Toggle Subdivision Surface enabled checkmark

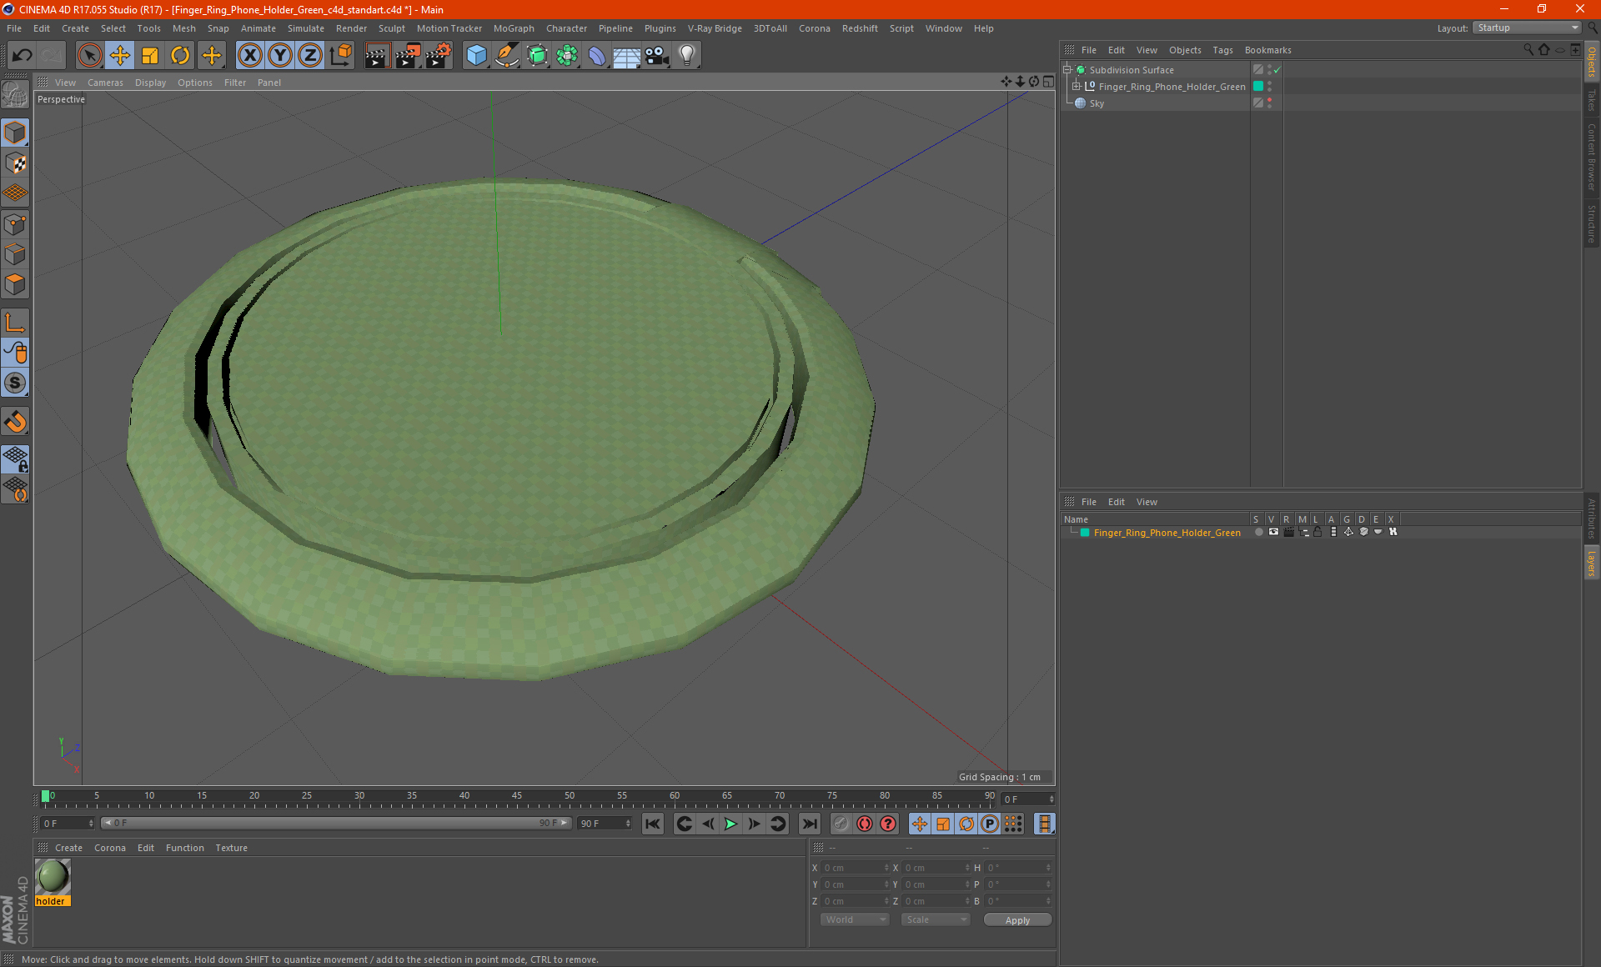[x=1277, y=70]
